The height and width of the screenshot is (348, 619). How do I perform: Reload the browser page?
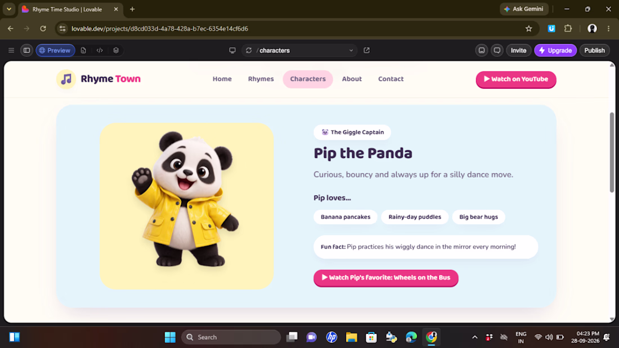pyautogui.click(x=43, y=29)
